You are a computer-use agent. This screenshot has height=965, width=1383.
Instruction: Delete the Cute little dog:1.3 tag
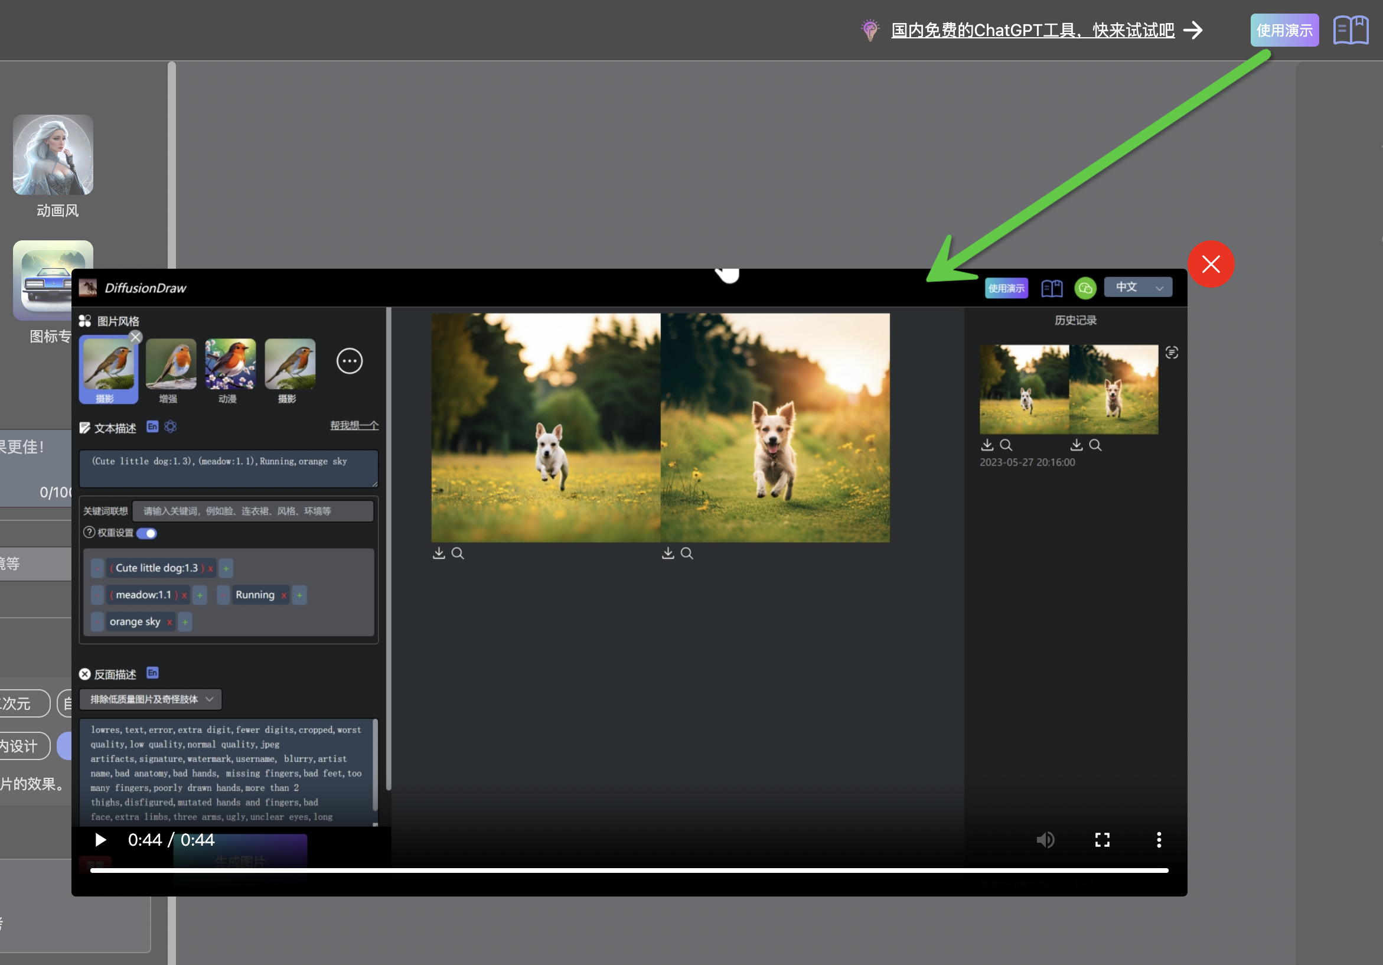point(211,569)
